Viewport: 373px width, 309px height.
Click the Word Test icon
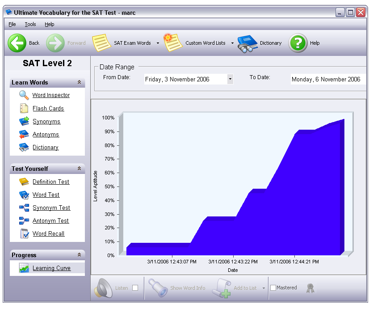tap(24, 195)
